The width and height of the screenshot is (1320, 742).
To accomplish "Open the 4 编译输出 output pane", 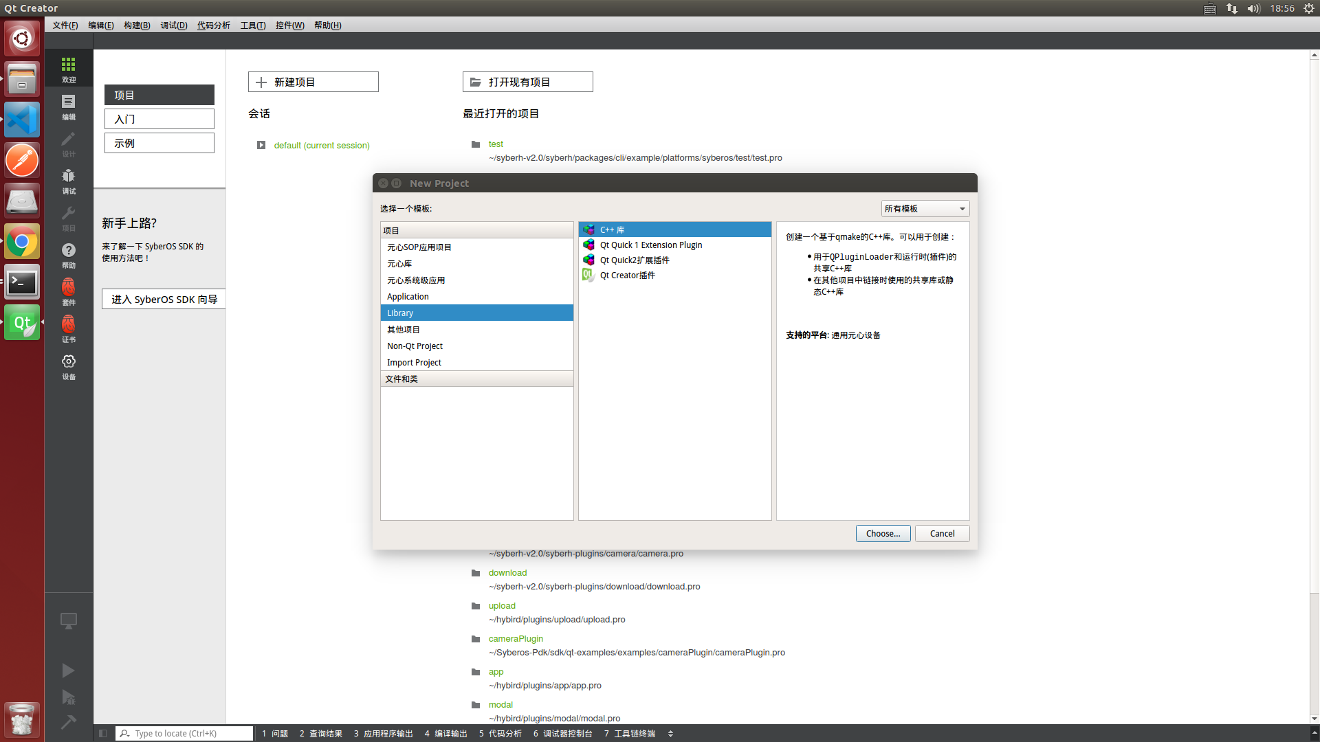I will 446,733.
